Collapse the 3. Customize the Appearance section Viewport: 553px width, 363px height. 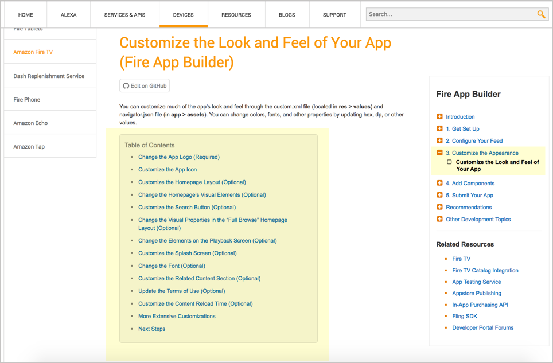click(x=439, y=153)
